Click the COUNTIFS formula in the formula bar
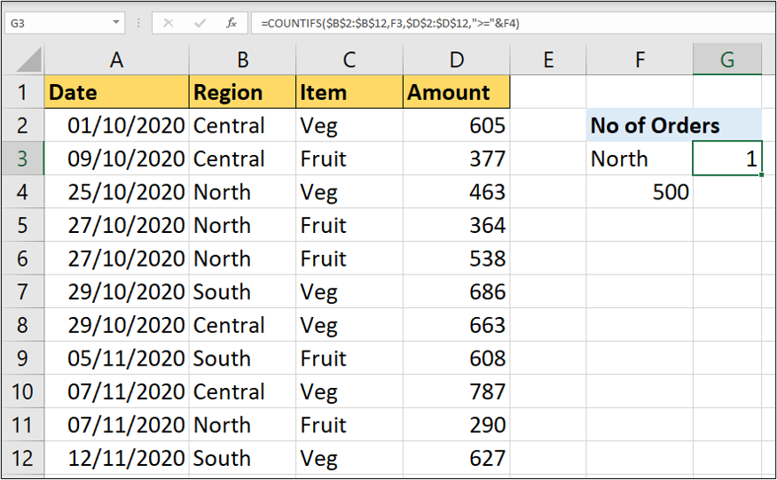 tap(390, 23)
